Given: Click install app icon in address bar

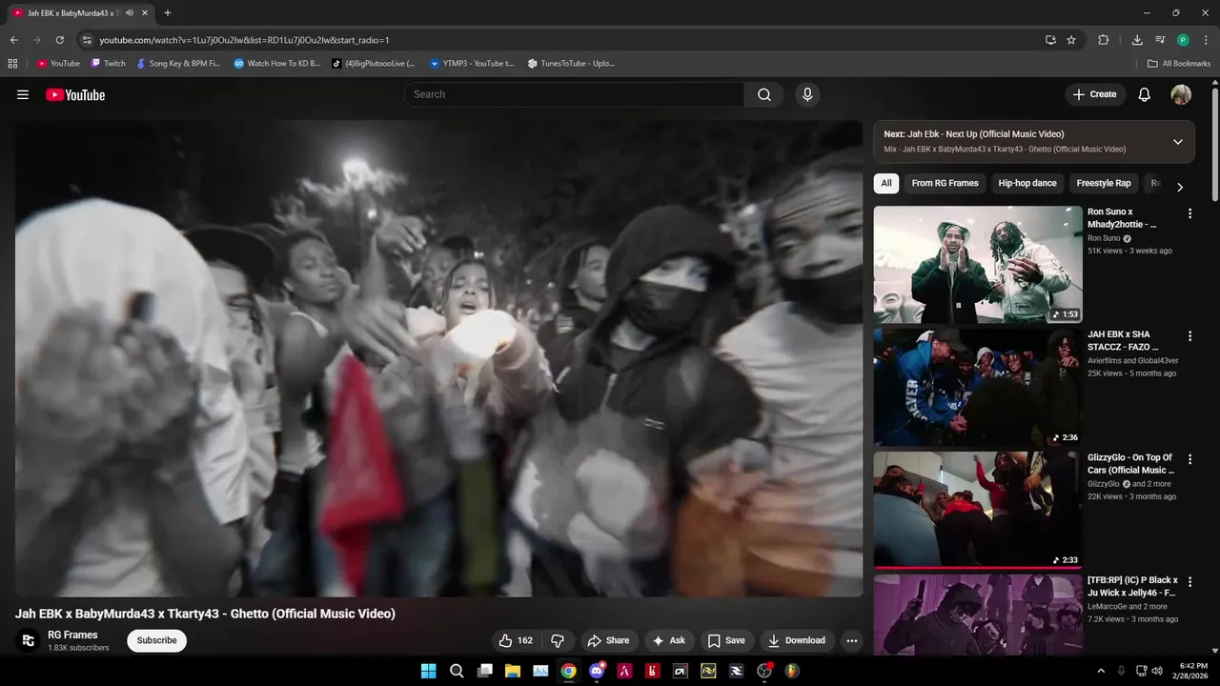Looking at the screenshot, I should (x=1050, y=40).
